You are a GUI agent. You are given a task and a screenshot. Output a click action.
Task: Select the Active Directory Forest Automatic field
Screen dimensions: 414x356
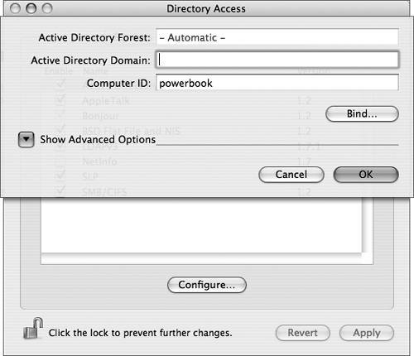coord(277,37)
